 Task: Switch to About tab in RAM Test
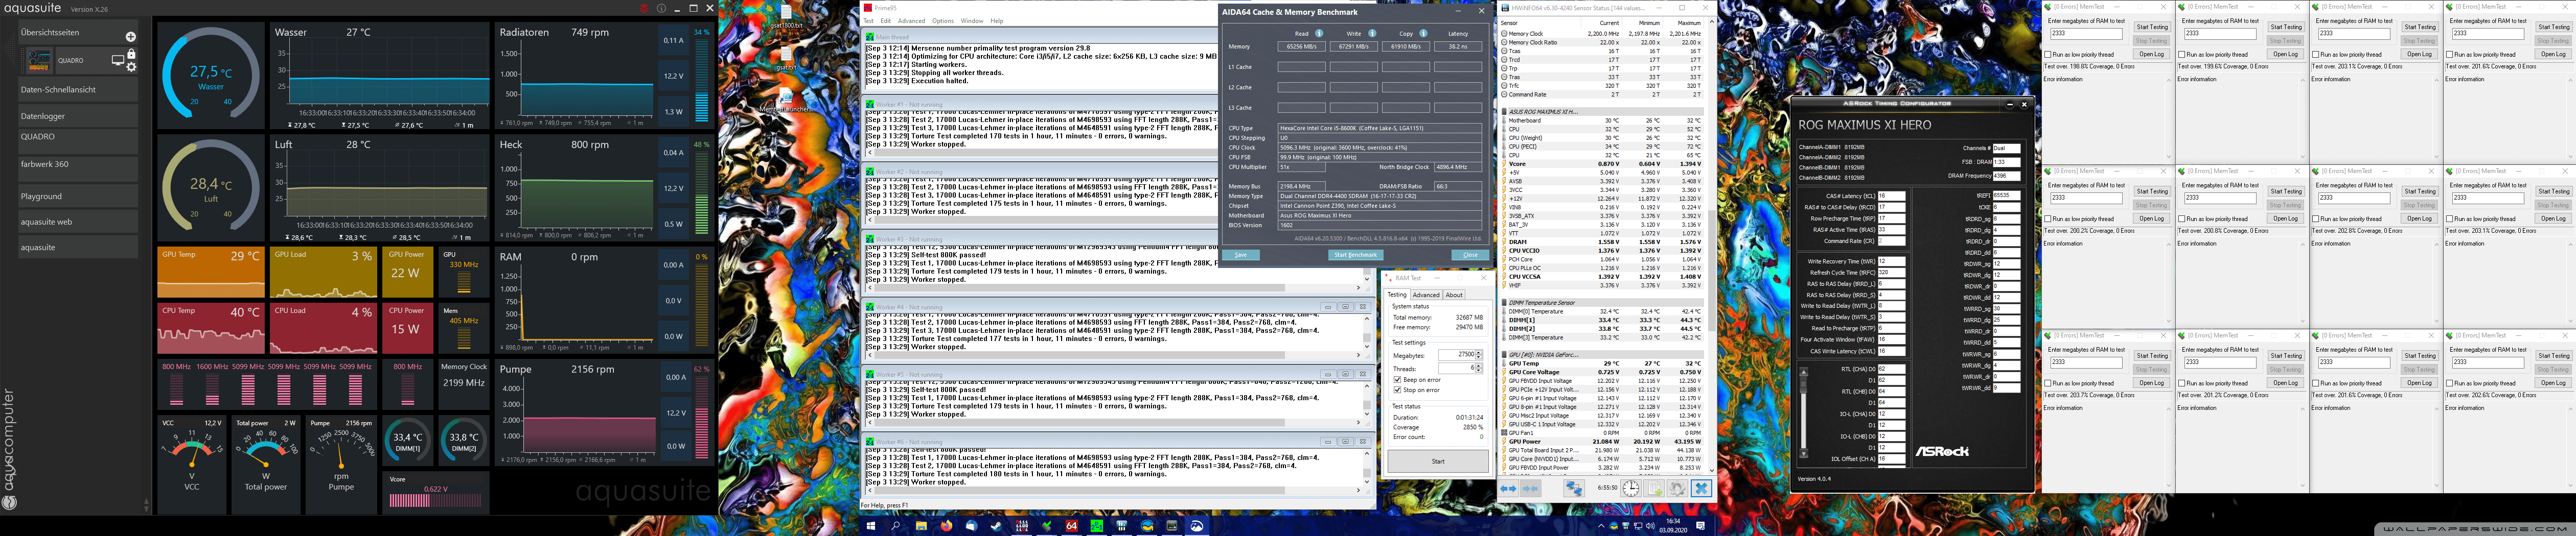tap(1454, 296)
